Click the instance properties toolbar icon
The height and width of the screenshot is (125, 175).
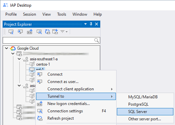click(x=11, y=32)
